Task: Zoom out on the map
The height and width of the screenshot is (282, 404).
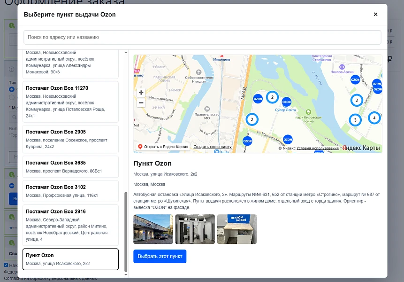Action: [x=141, y=102]
